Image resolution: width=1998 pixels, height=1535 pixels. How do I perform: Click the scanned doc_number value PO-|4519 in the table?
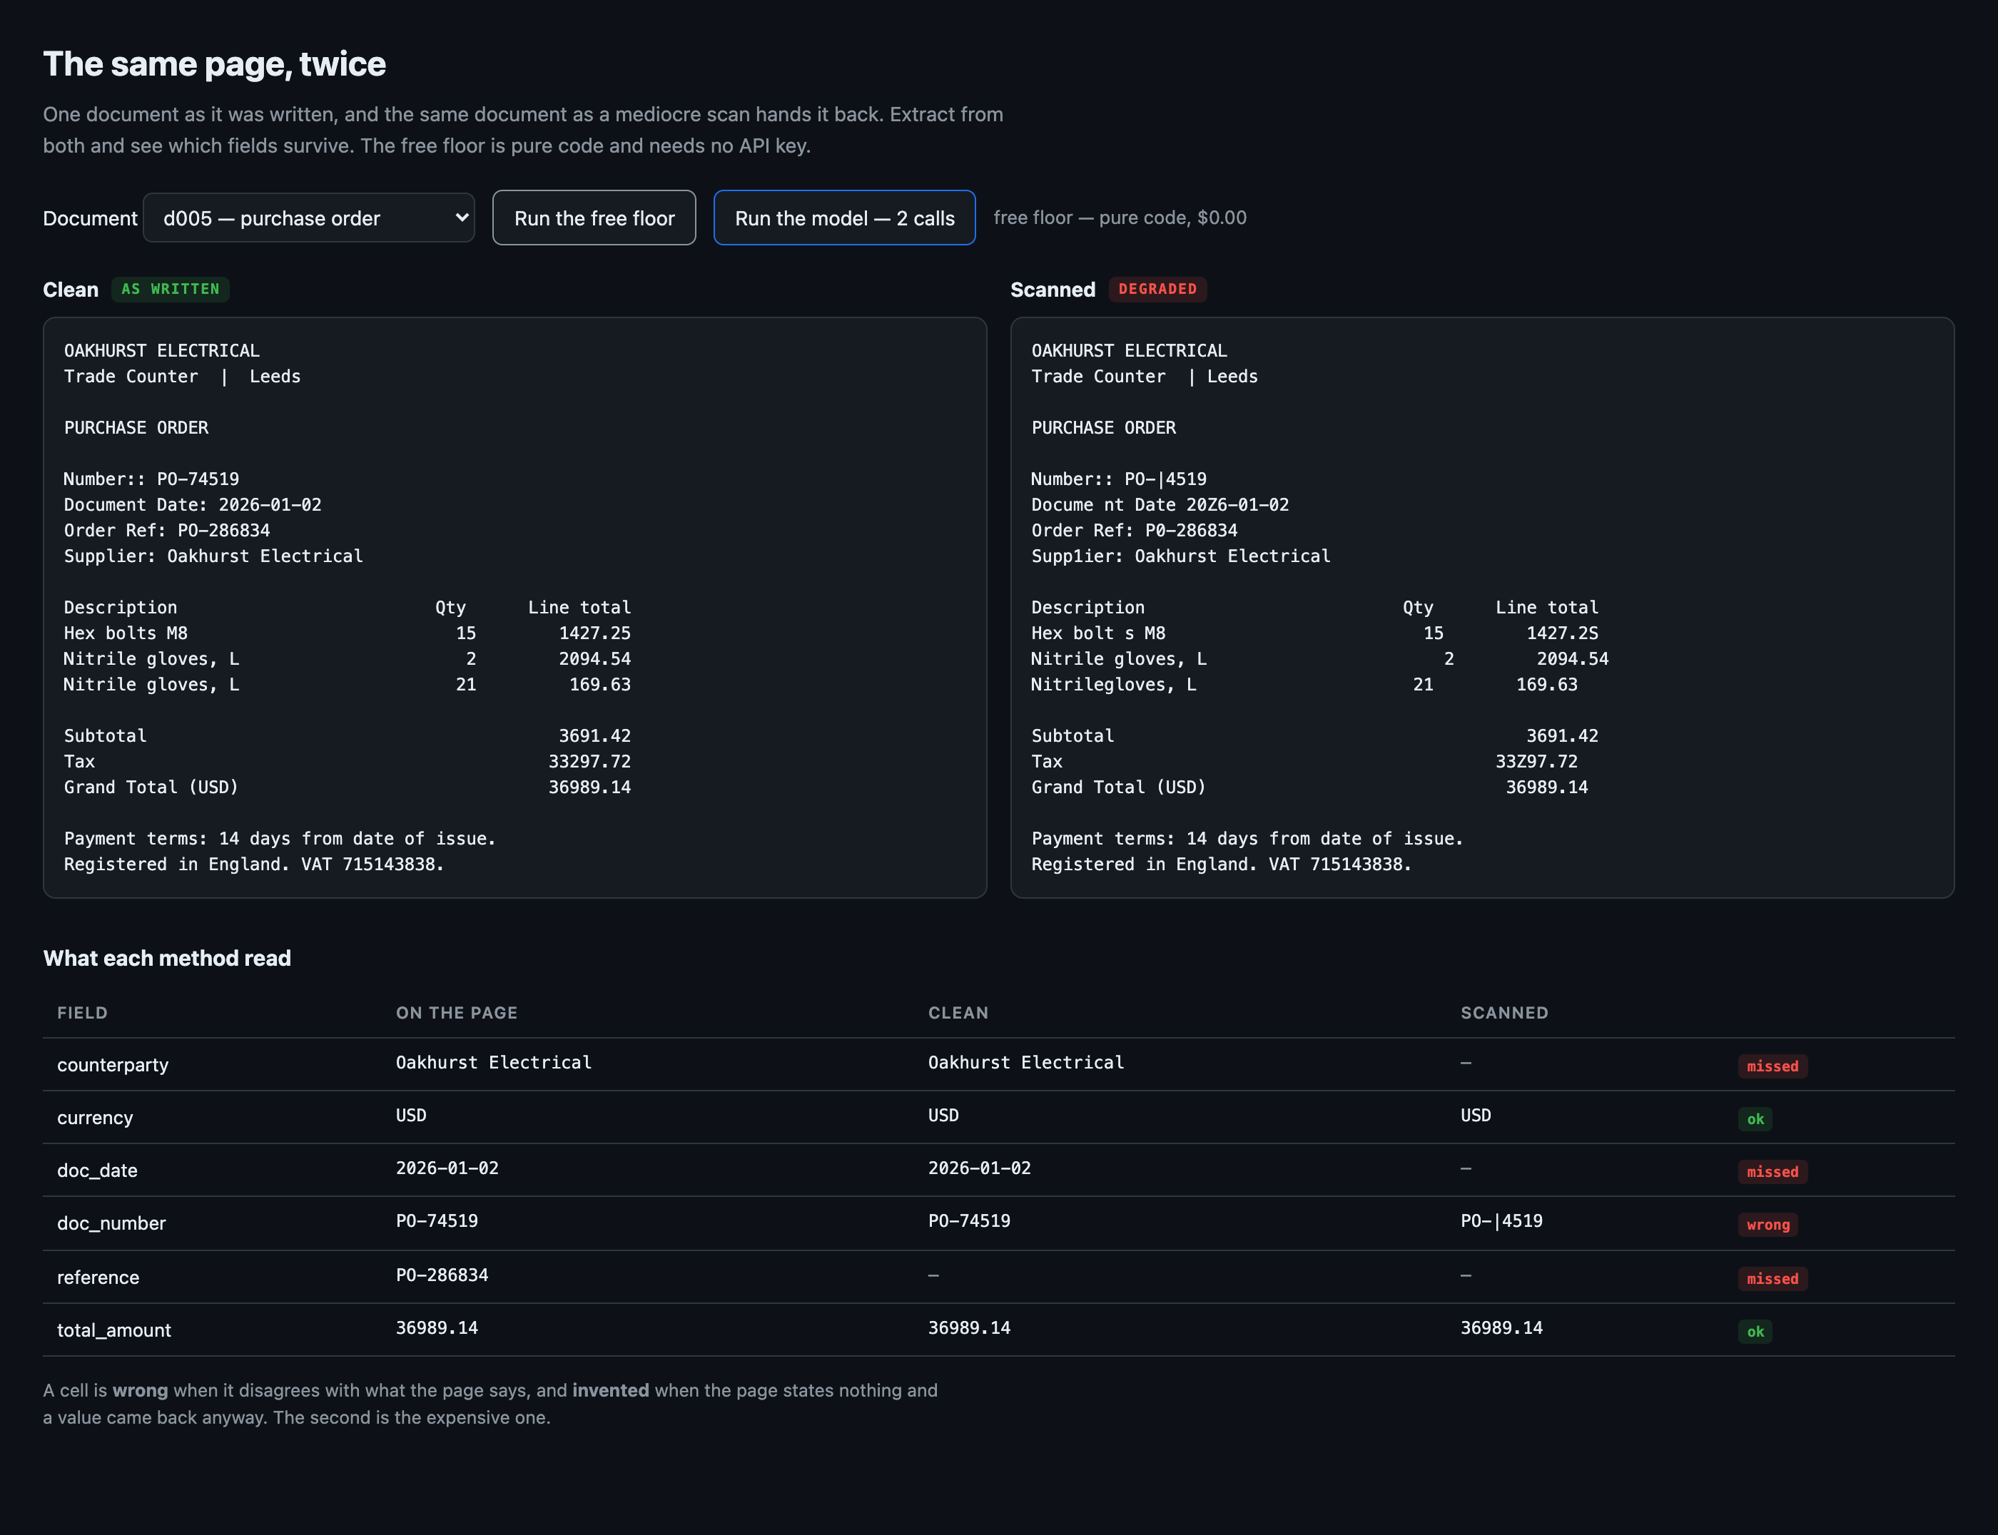pyautogui.click(x=1501, y=1220)
